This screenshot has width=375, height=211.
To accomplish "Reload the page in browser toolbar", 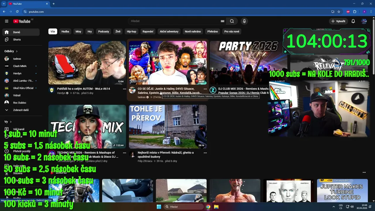I will (17, 12).
